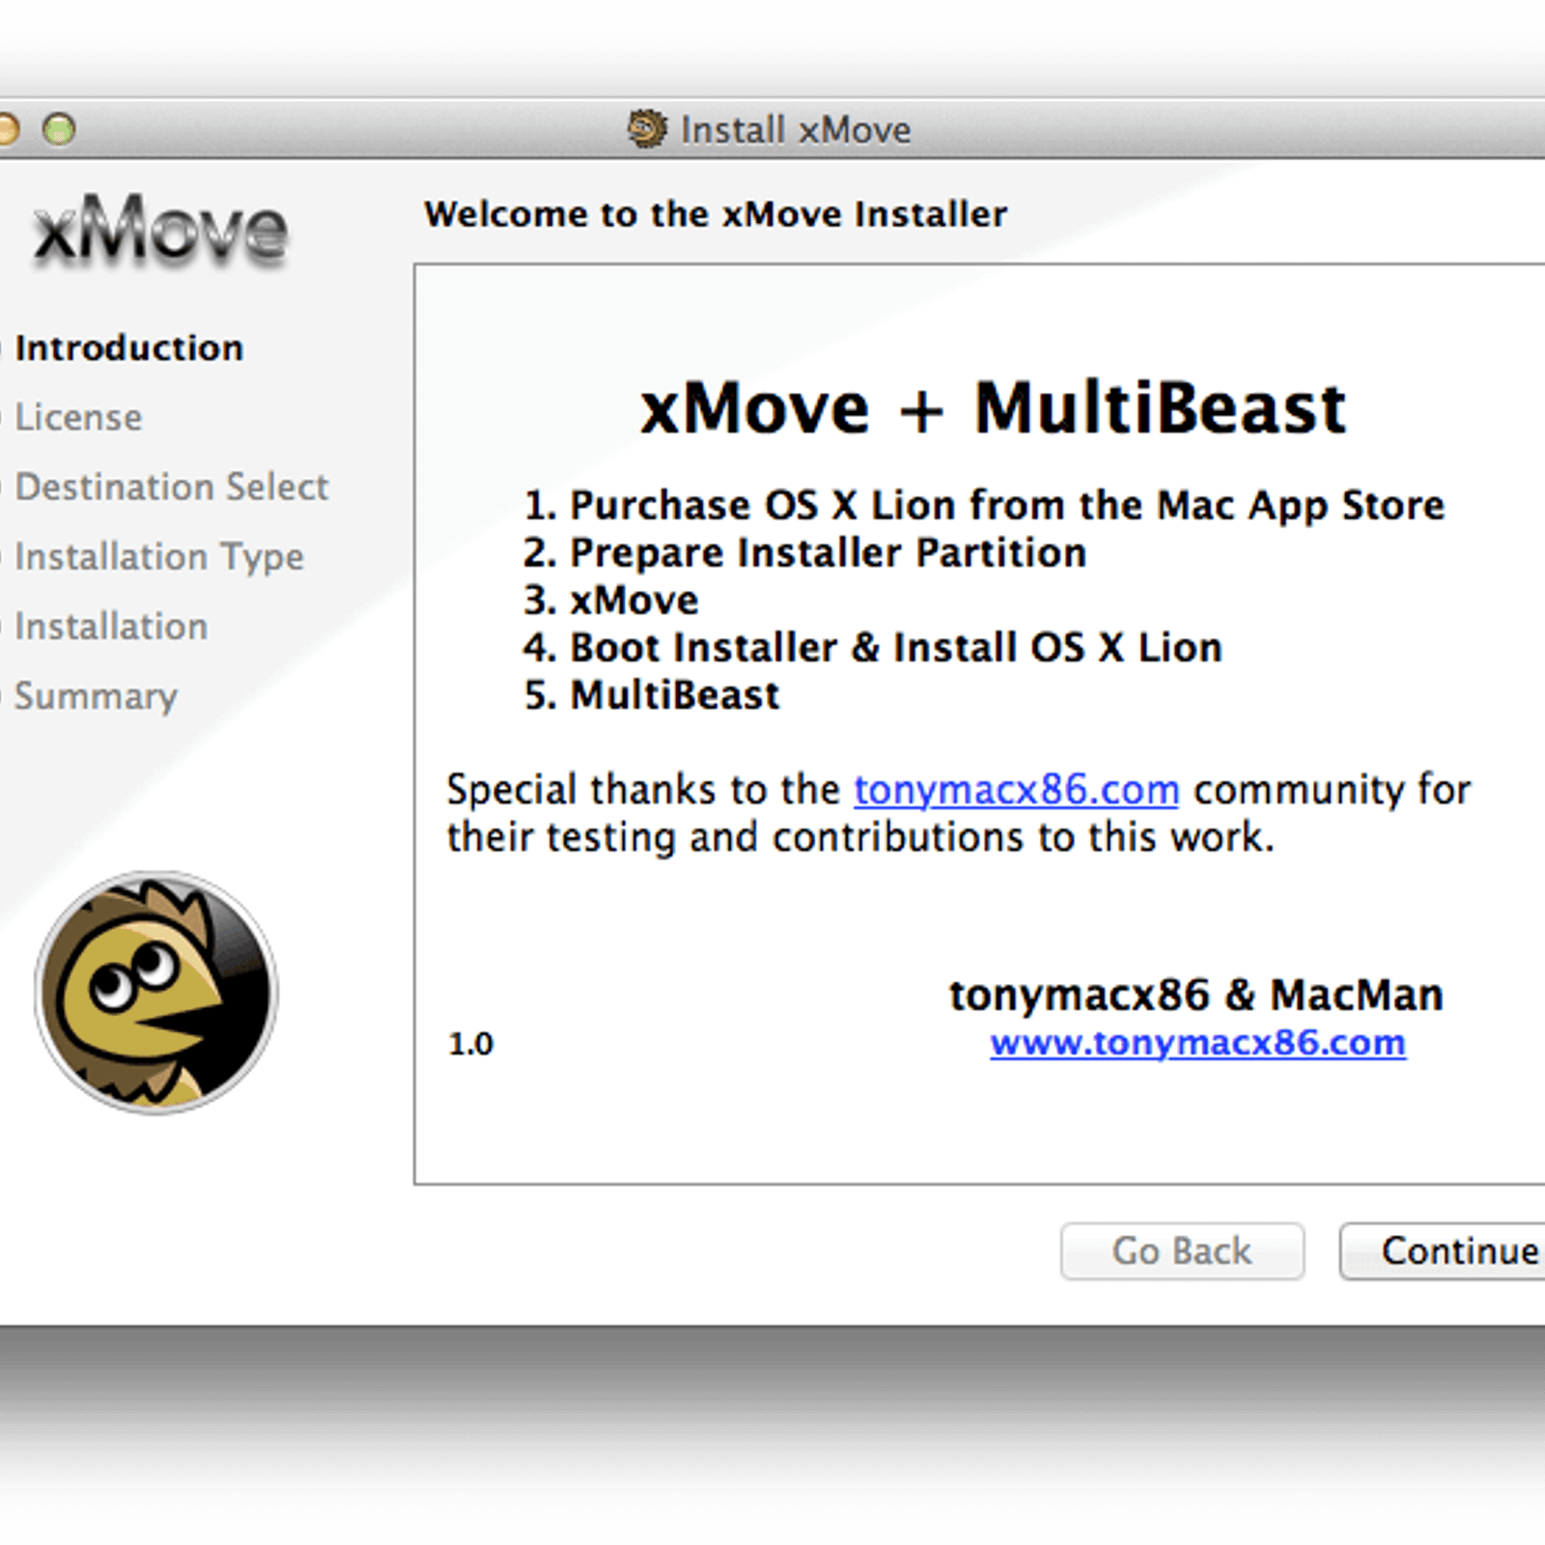1545x1545 pixels.
Task: Click the 1.0 version number
Action: pos(470,1044)
